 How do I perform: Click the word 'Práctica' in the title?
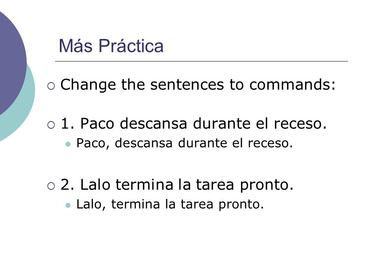click(131, 46)
